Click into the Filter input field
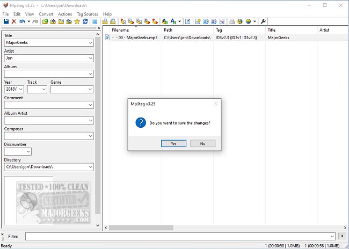 coord(178,236)
